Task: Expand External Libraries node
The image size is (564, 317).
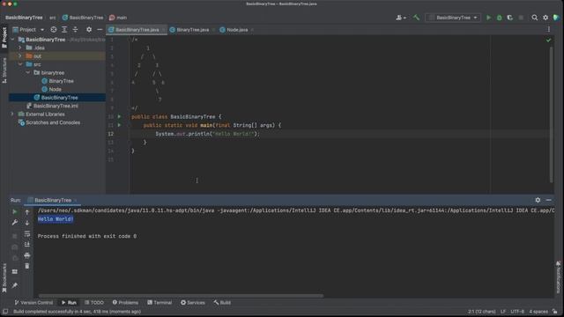Action: (x=12, y=114)
